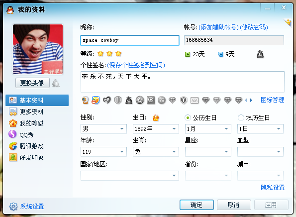
Task: Click the nickname field containing space cowboy
Action: click(130, 40)
